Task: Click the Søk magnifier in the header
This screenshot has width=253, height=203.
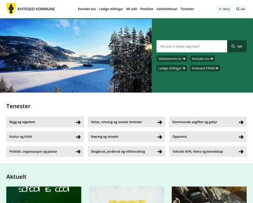Action: click(x=240, y=9)
